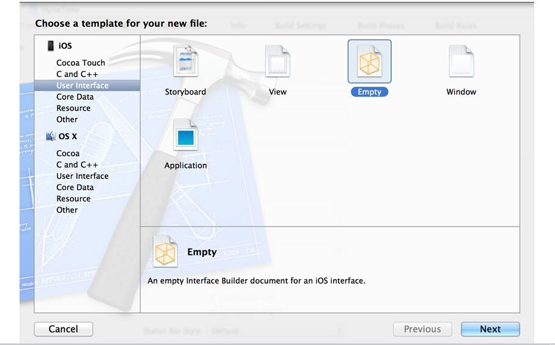Image resolution: width=555 pixels, height=345 pixels.
Task: Click the OS X section header text
Action: (x=68, y=136)
